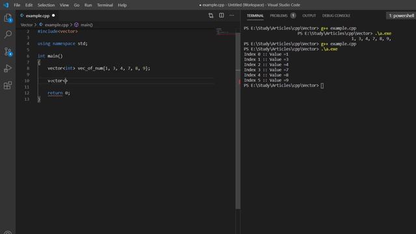
Task: Switch to the PROBLEMS panel tab
Action: pyautogui.click(x=279, y=16)
